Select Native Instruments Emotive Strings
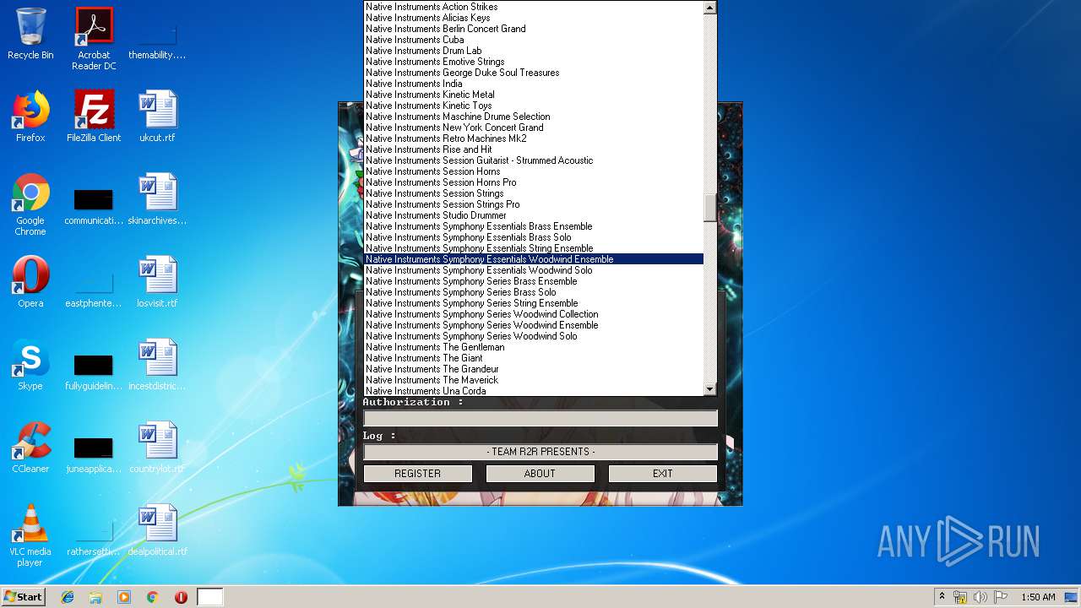Viewport: 1081px width, 608px height. pyautogui.click(x=534, y=62)
